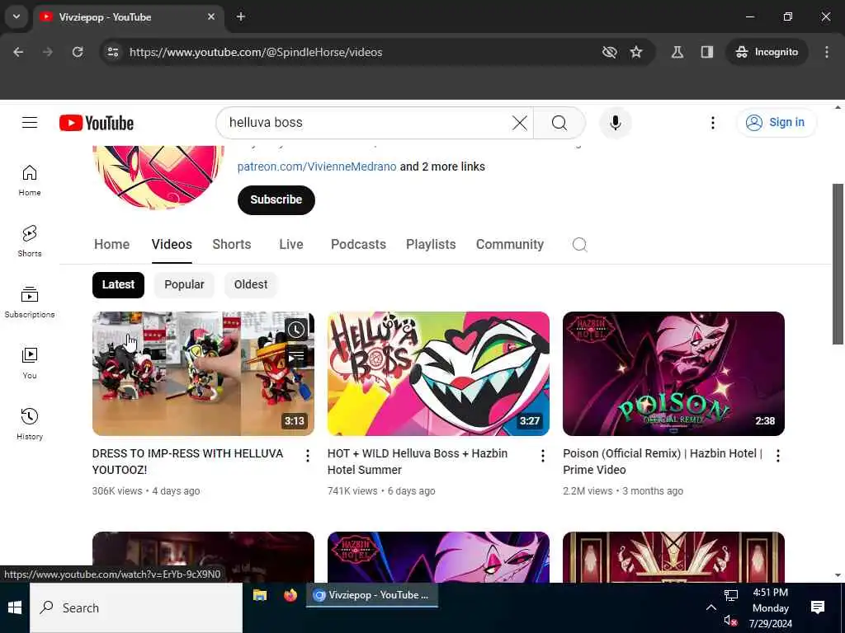Image resolution: width=845 pixels, height=633 pixels.
Task: Reload the page
Action: click(x=78, y=52)
